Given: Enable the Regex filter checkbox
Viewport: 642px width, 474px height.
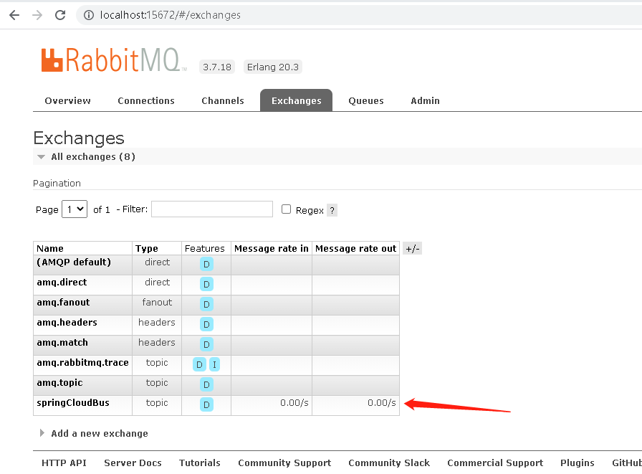Looking at the screenshot, I should [286, 209].
